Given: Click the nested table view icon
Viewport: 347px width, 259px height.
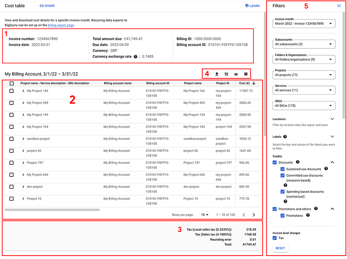Looking at the screenshot, I should pos(226,74).
